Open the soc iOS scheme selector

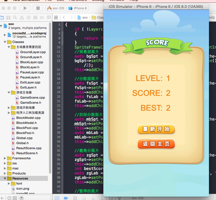coord(56,8)
